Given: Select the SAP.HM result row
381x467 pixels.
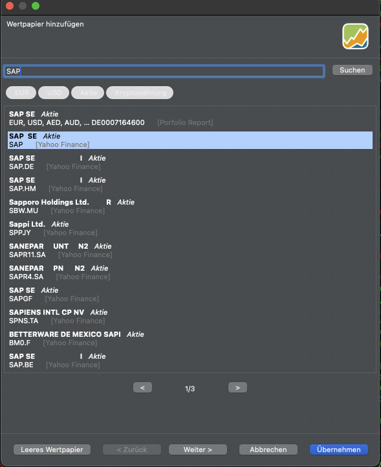Looking at the screenshot, I should click(x=190, y=185).
